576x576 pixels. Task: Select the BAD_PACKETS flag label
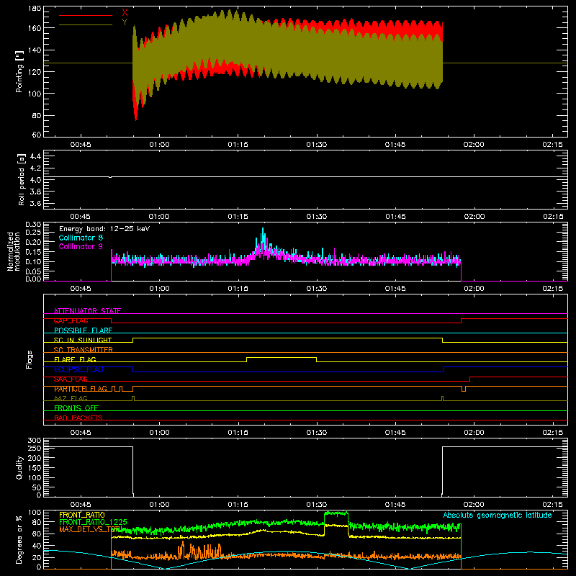click(x=78, y=418)
